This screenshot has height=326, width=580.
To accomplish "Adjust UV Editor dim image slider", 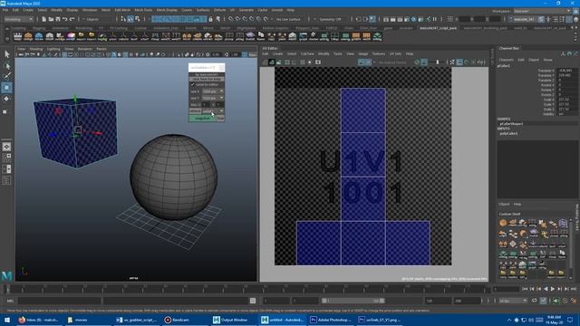I will click(x=437, y=62).
